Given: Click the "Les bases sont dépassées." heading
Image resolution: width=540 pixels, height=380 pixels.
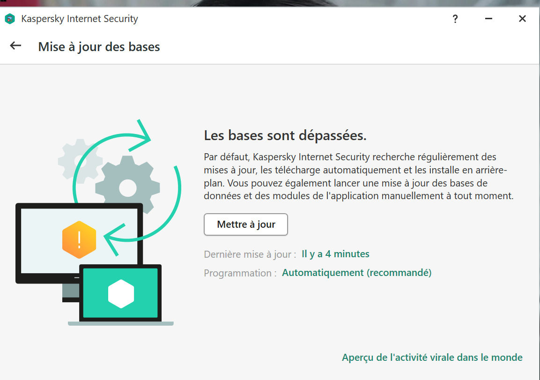Looking at the screenshot, I should (x=285, y=135).
